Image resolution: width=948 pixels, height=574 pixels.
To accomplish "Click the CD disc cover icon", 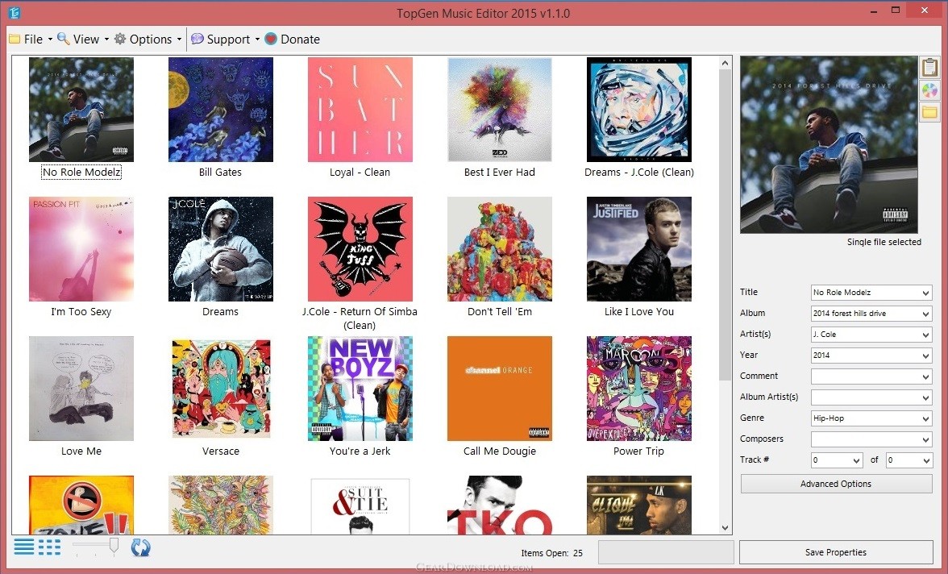I will pos(929,91).
